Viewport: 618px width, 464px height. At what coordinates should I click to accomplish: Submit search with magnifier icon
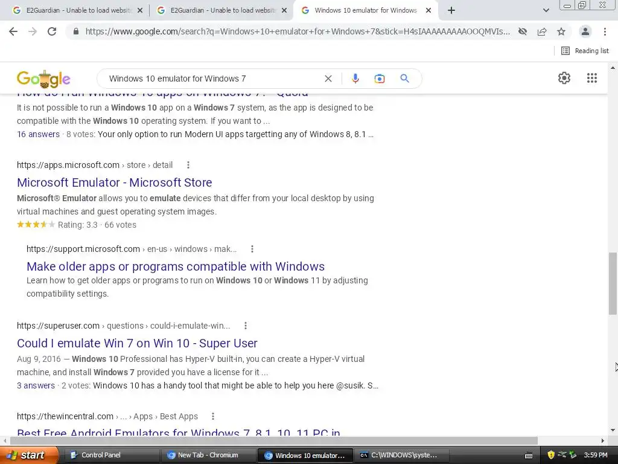pos(404,79)
